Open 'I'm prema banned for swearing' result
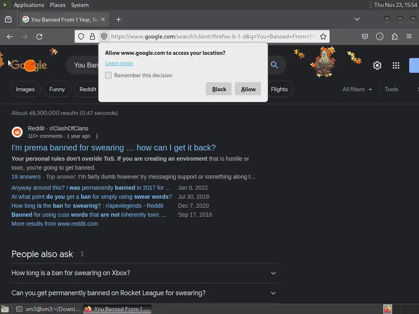This screenshot has height=314, width=419. pyautogui.click(x=114, y=148)
